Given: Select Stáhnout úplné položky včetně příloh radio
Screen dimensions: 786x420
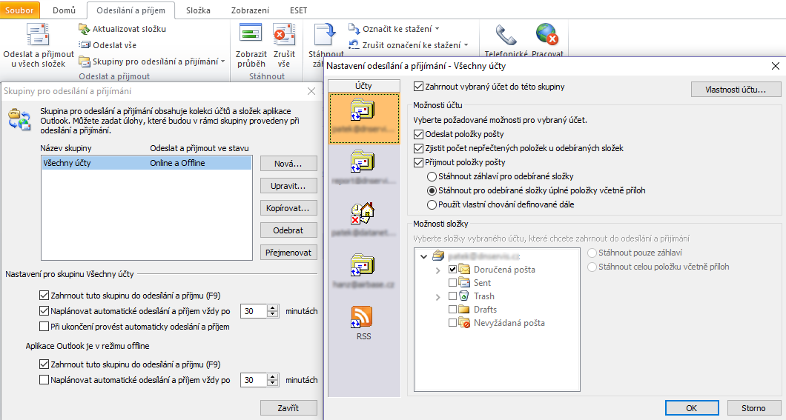Looking at the screenshot, I should [432, 190].
